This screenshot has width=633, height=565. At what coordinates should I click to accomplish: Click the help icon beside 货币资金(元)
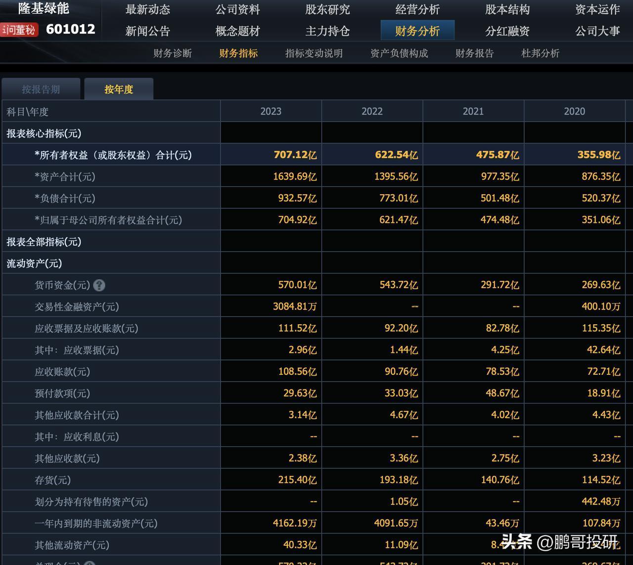(x=99, y=285)
